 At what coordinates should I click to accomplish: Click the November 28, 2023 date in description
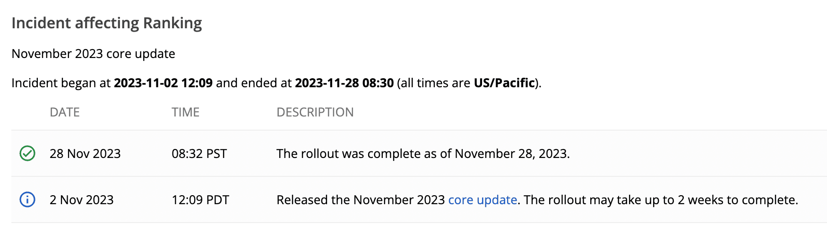(510, 154)
